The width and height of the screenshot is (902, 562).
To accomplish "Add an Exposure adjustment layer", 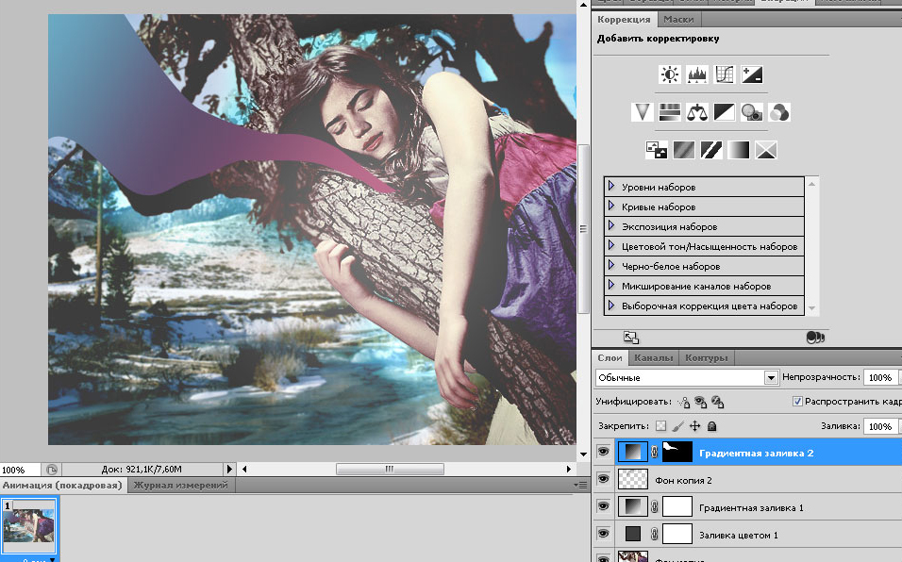I will tap(752, 74).
